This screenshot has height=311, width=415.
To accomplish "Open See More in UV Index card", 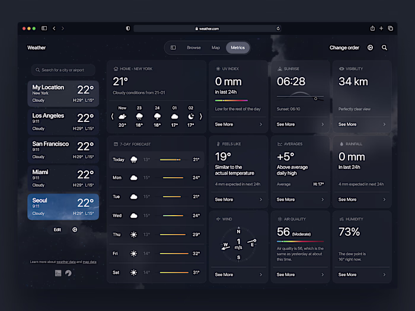I will pyautogui.click(x=238, y=124).
